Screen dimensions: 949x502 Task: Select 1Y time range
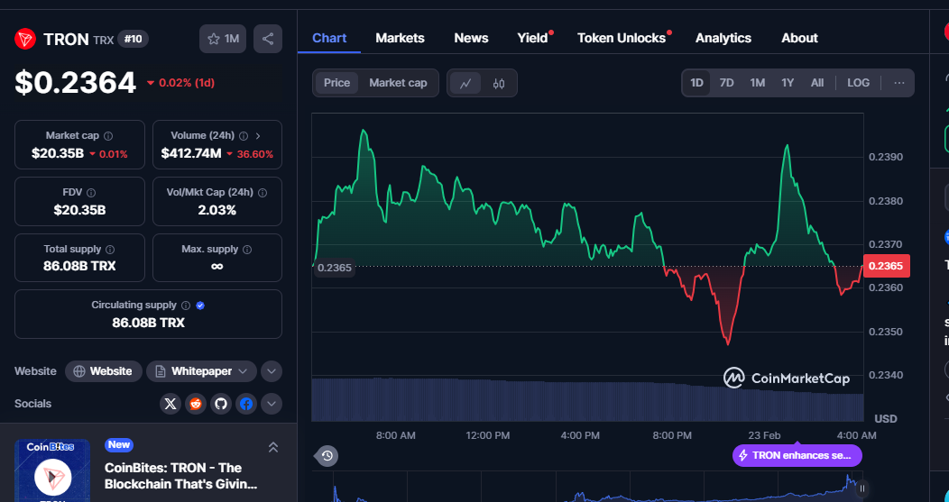[x=788, y=83]
